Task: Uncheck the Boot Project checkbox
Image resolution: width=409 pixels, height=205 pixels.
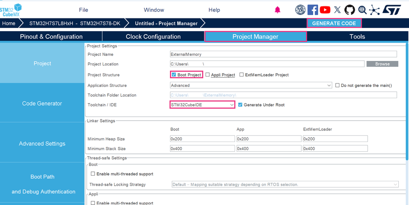Action: pos(174,75)
